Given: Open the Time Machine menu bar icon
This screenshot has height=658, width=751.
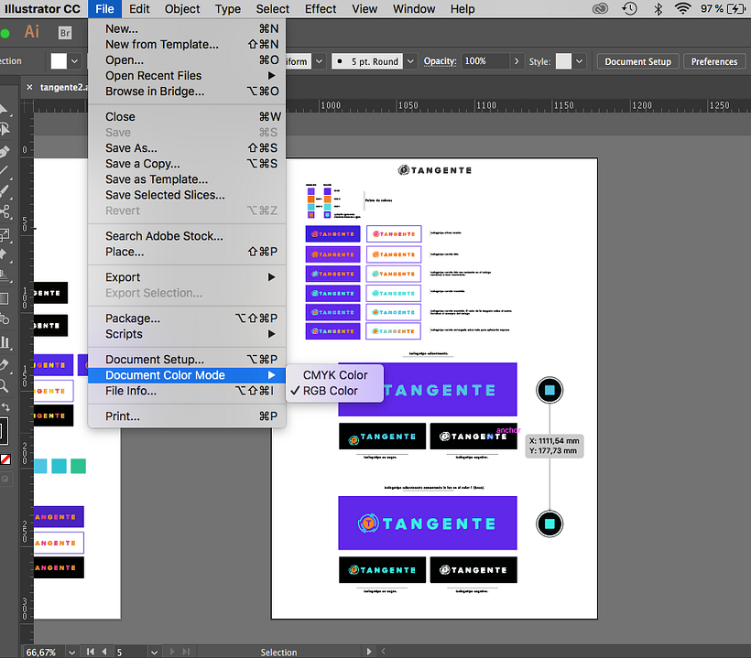Looking at the screenshot, I should click(x=629, y=8).
